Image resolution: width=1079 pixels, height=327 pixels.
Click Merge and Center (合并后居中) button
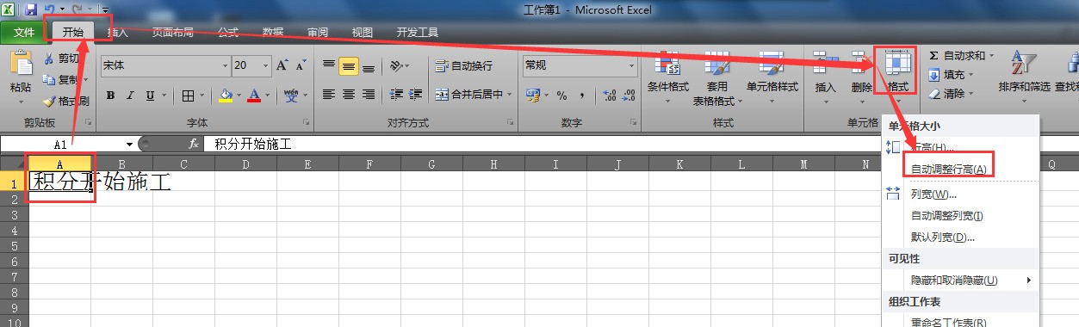point(474,95)
